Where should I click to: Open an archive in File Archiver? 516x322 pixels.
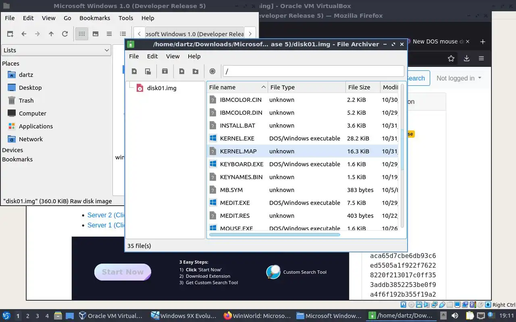tap(148, 71)
